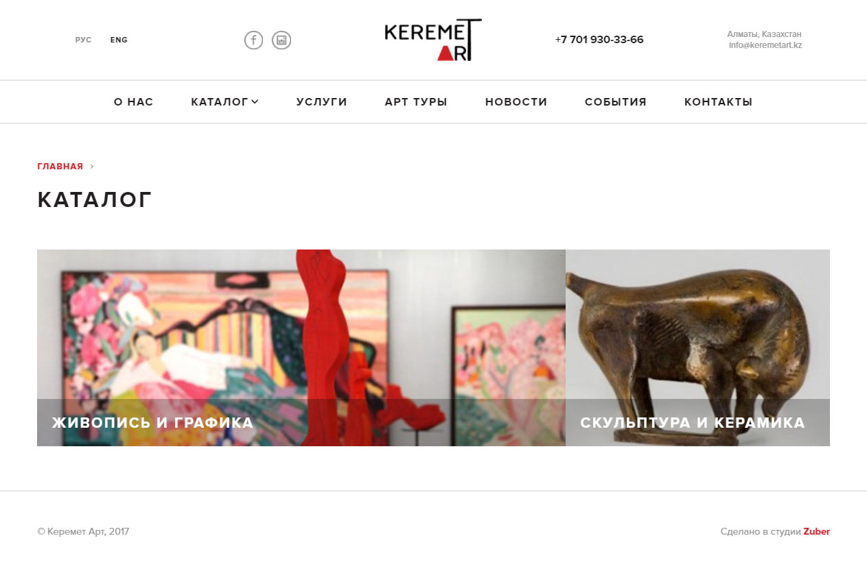This screenshot has width=867, height=571.
Task: Switch language to ENG
Action: (x=119, y=40)
